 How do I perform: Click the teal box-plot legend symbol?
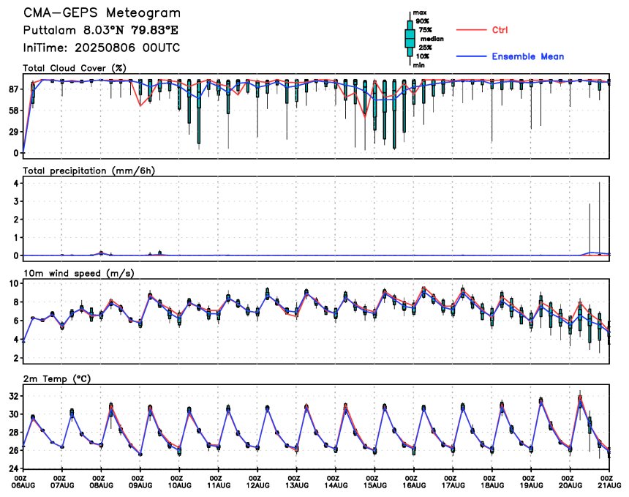[x=410, y=39]
